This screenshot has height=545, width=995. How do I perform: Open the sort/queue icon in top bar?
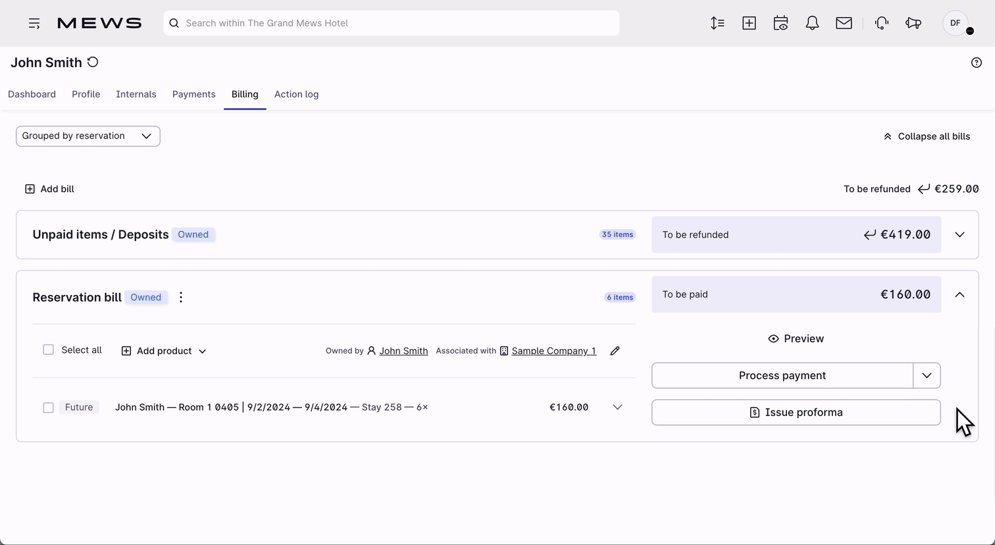coord(717,23)
